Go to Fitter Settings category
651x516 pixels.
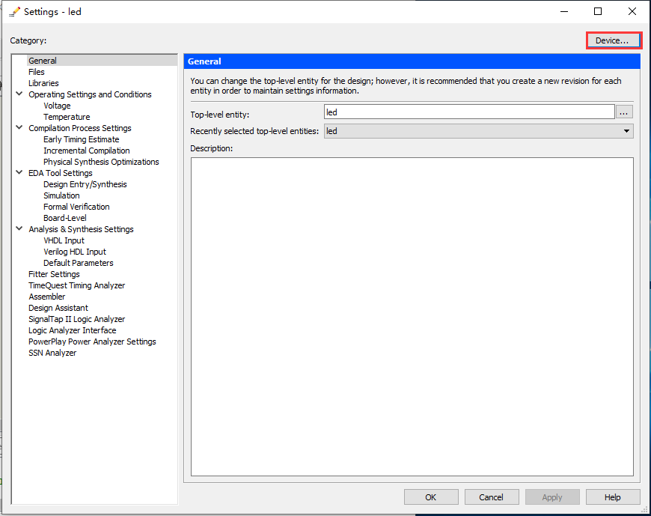[x=54, y=274]
